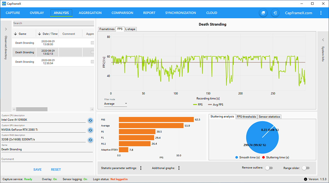Refresh the custom GPU description
This screenshot has height=183, width=329.
tap(90, 130)
